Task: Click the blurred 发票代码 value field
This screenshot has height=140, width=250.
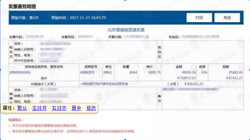Action: click(34, 37)
